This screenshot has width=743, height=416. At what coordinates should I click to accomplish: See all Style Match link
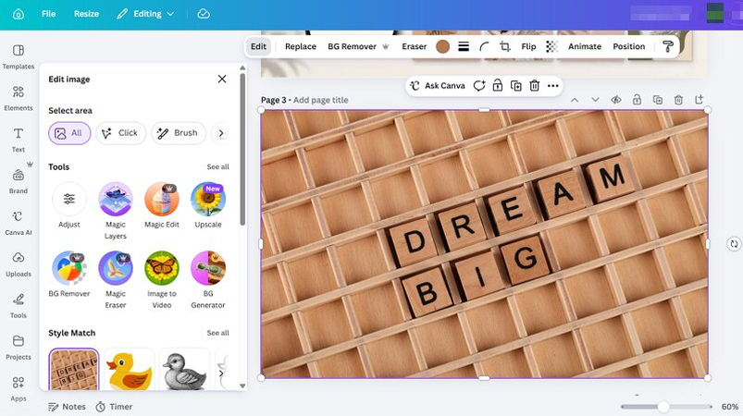tap(217, 333)
